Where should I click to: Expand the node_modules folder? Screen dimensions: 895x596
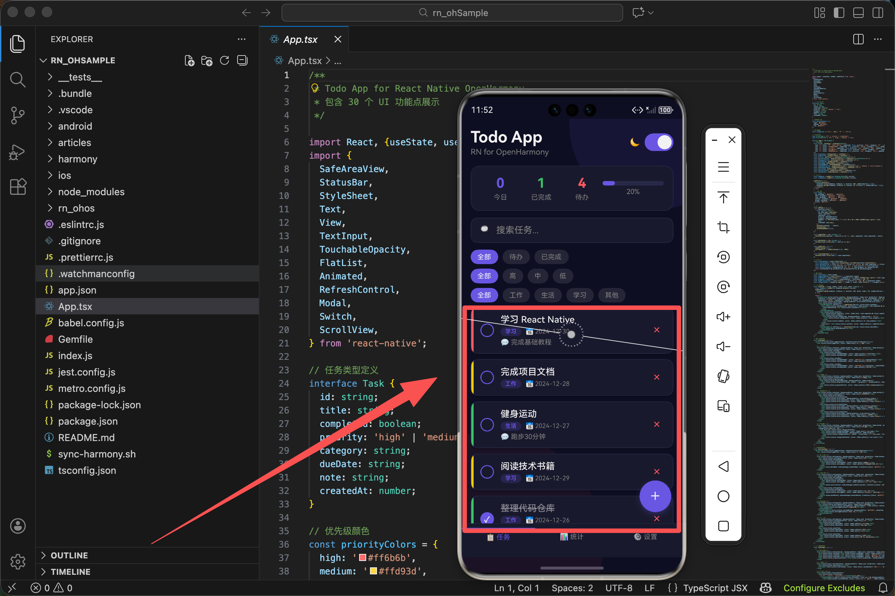[91, 192]
